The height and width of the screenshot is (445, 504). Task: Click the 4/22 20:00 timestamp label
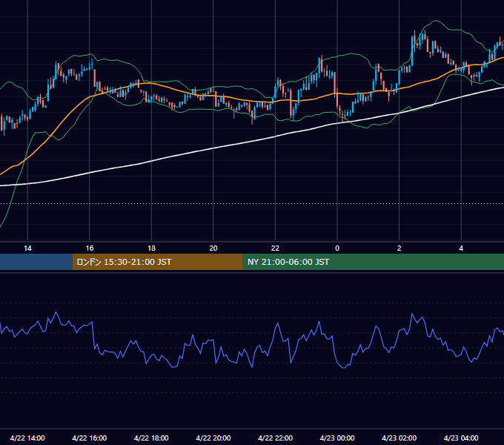(x=213, y=438)
